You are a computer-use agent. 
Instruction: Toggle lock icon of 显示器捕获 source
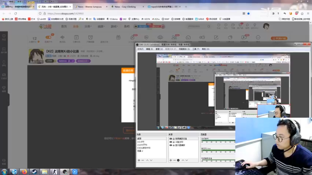tap(174, 145)
